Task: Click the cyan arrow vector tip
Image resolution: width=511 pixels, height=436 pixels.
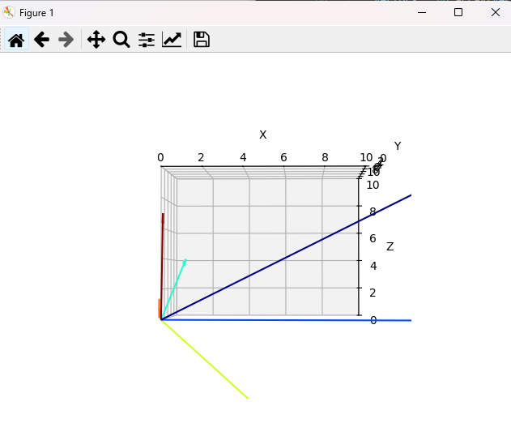Action: click(185, 261)
